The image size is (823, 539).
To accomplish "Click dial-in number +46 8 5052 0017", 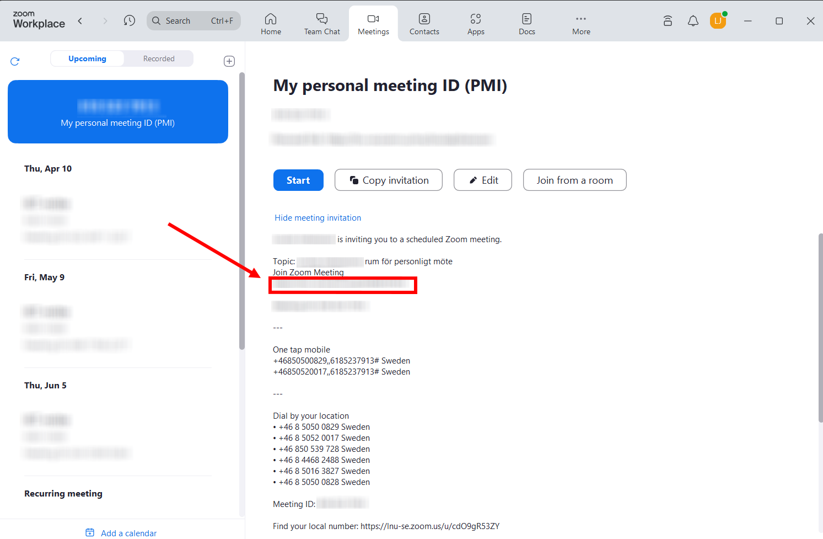I will (x=324, y=438).
